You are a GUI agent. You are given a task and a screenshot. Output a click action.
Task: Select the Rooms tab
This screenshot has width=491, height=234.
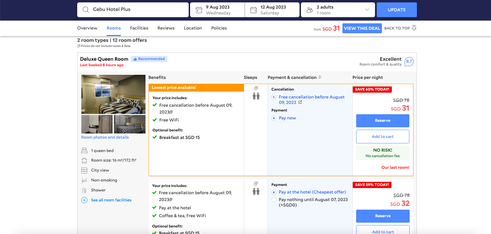[x=114, y=28]
